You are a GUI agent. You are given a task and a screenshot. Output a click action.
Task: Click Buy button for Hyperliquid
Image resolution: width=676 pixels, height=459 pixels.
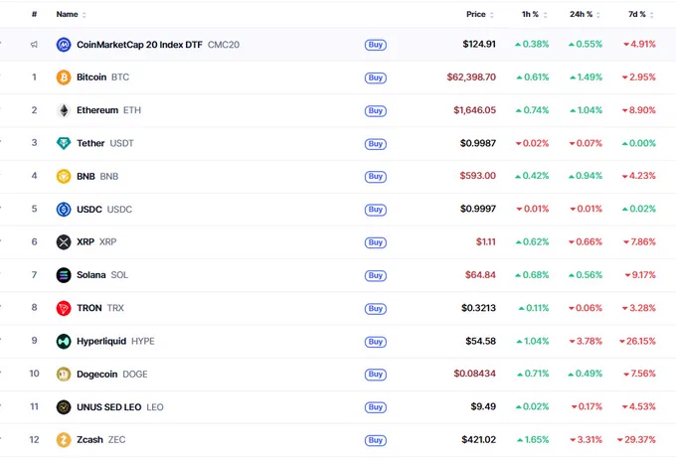376,342
